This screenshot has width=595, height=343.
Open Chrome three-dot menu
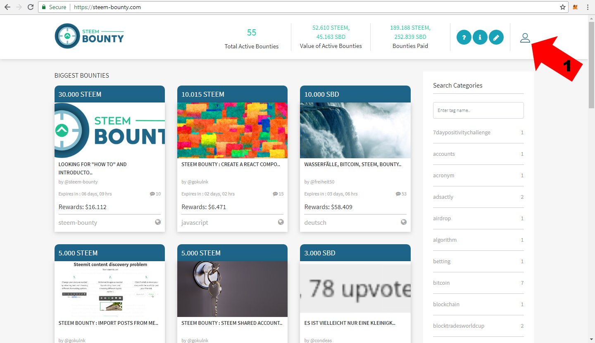(x=587, y=7)
